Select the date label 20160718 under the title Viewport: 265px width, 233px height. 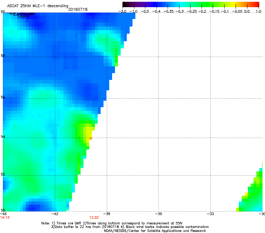(x=78, y=9)
